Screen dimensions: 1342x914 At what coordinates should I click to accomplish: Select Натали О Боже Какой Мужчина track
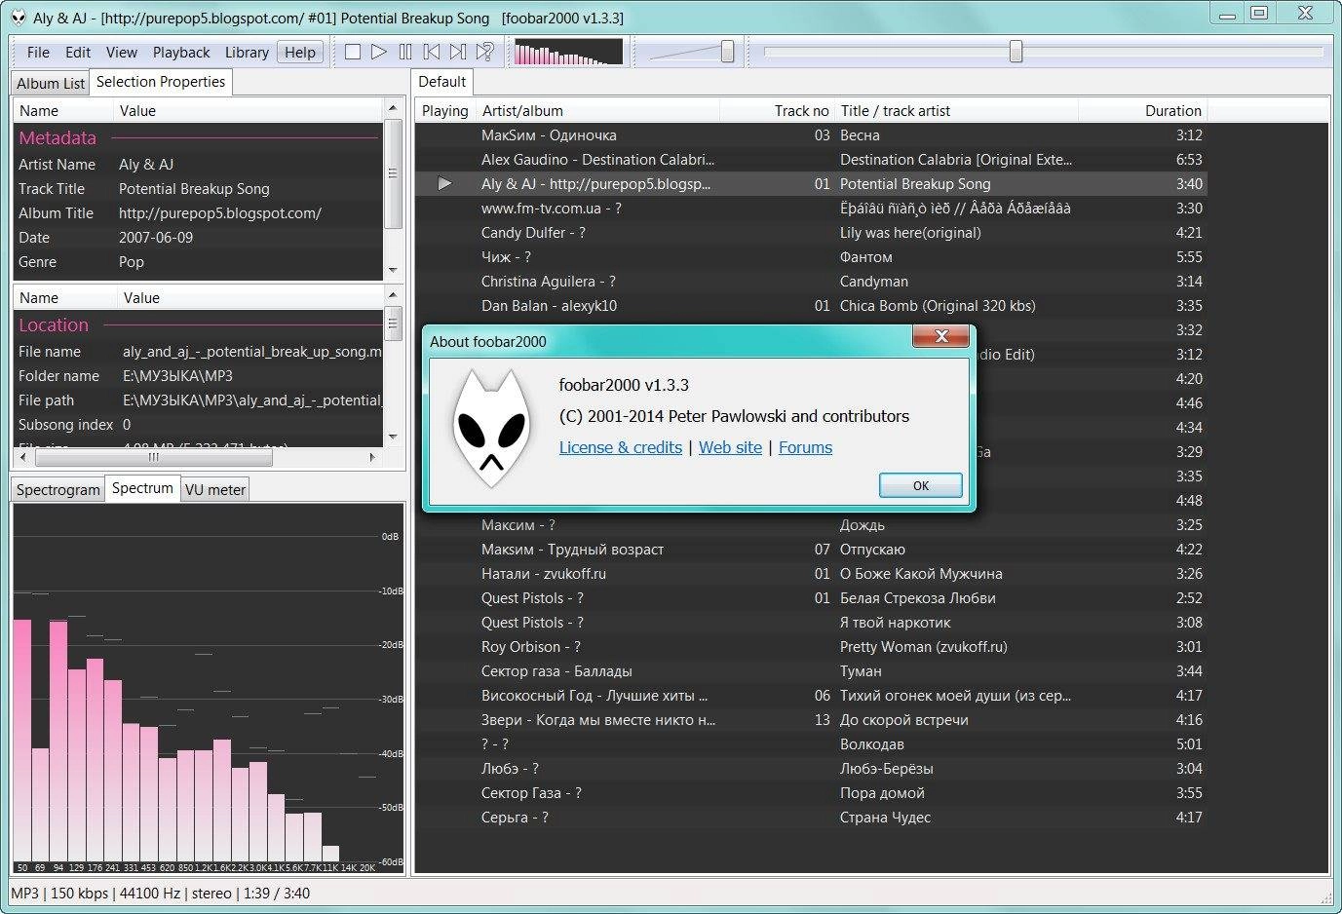811,574
